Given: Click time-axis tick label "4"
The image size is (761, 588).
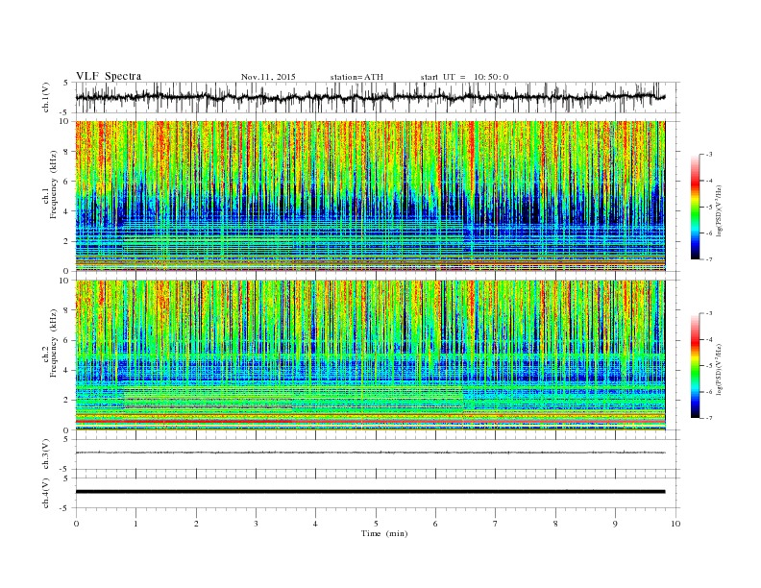Looking at the screenshot, I should click(315, 524).
